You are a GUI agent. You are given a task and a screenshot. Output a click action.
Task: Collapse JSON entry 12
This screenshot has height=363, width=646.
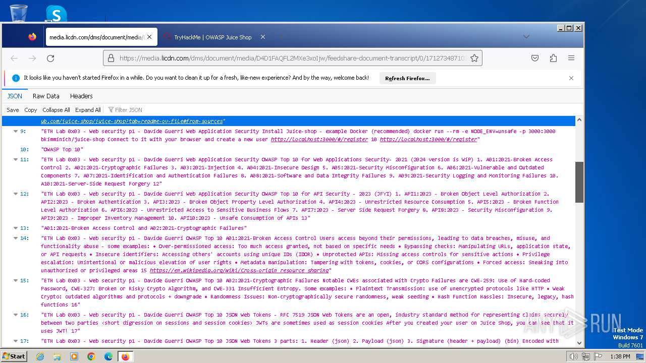(16, 194)
